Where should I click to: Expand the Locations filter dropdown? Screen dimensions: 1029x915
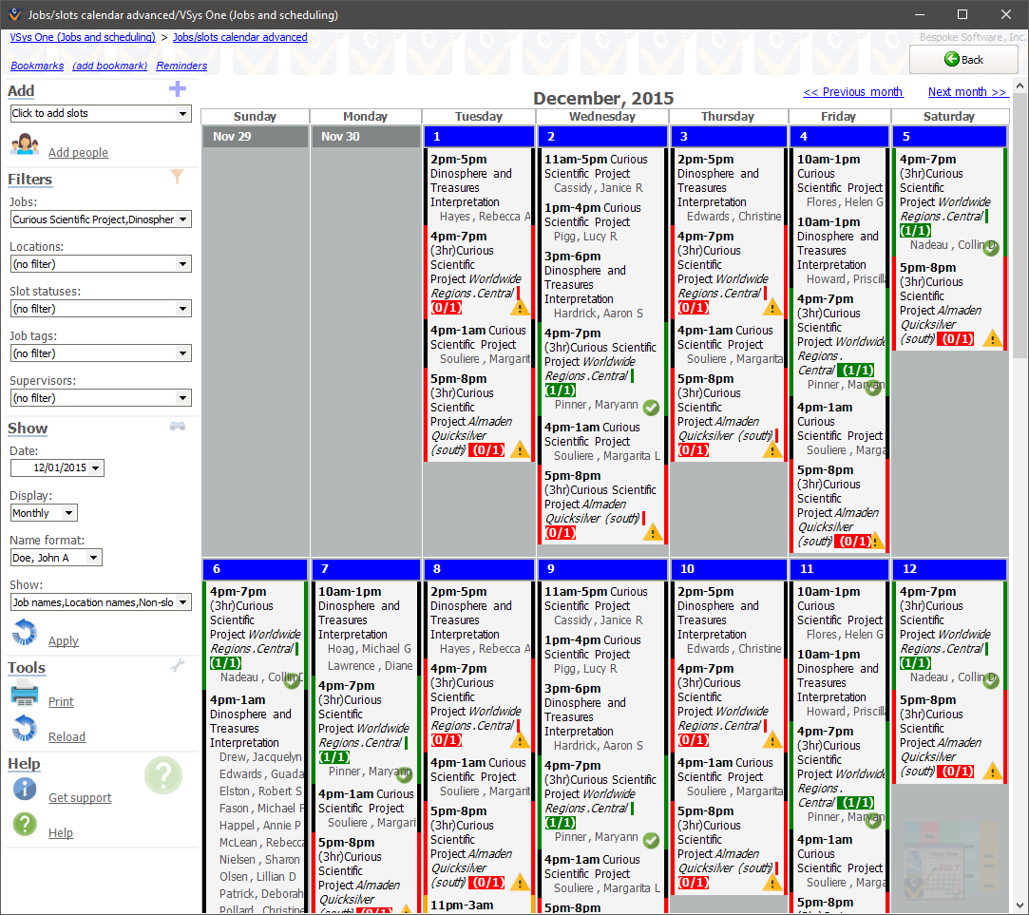pyautogui.click(x=183, y=264)
